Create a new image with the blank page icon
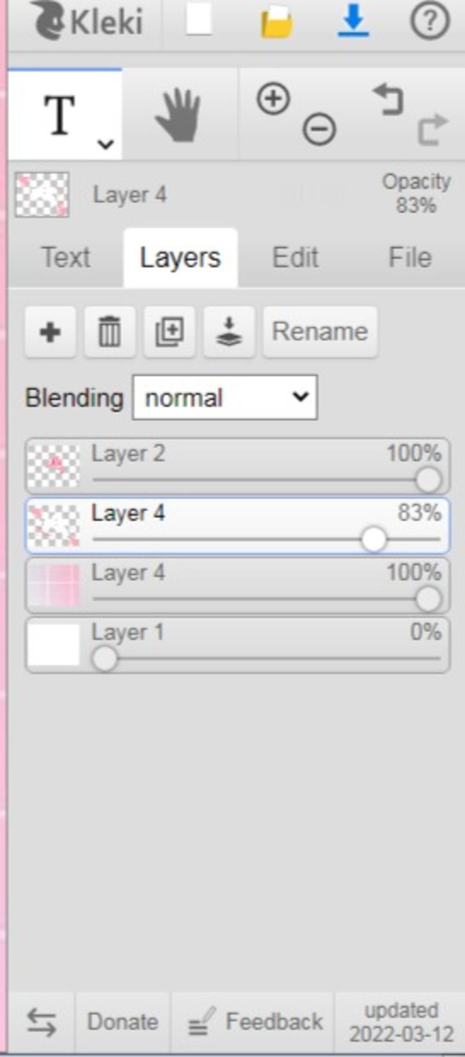 click(198, 20)
